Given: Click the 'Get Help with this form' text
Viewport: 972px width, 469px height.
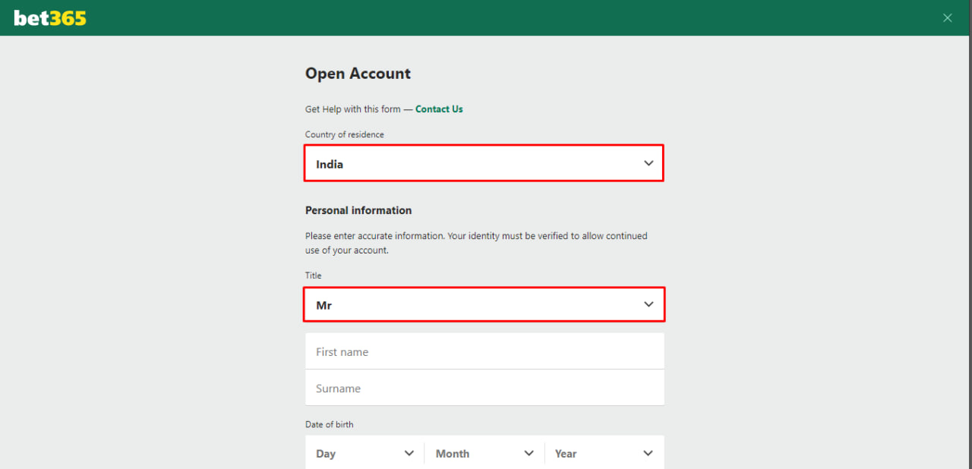Looking at the screenshot, I should tap(352, 109).
